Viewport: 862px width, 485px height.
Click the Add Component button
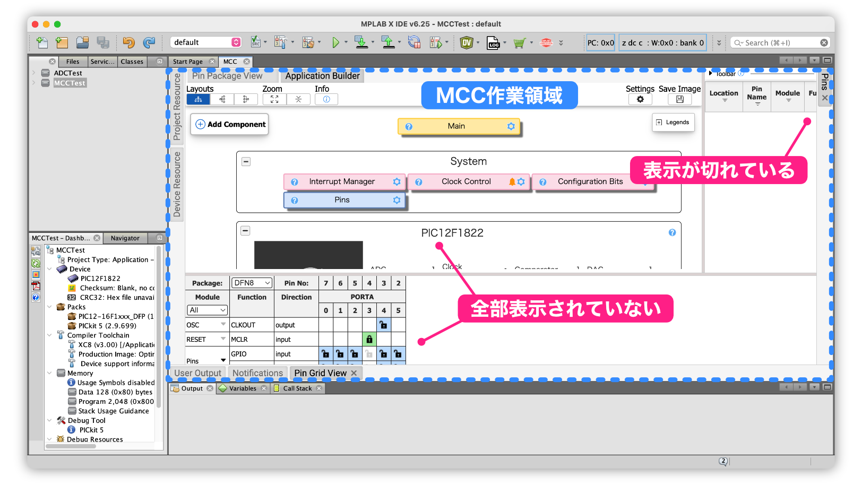click(230, 124)
